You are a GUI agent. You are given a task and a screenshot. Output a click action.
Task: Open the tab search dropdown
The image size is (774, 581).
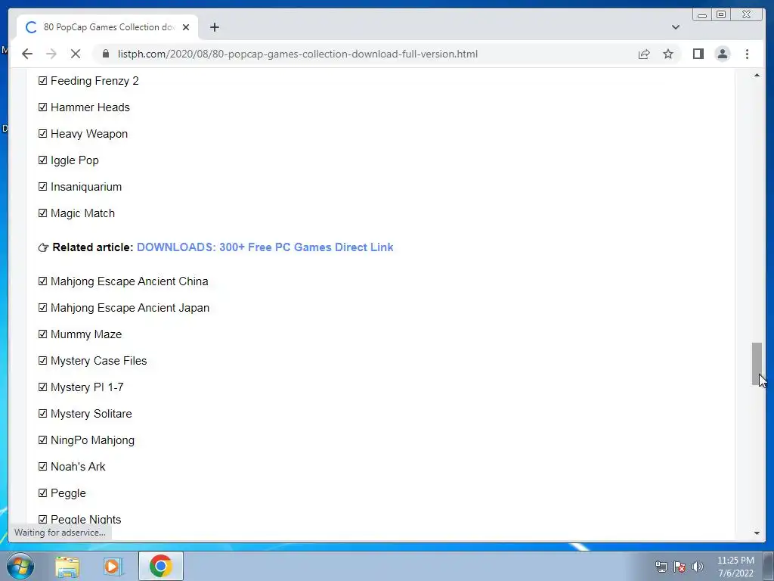[676, 27]
